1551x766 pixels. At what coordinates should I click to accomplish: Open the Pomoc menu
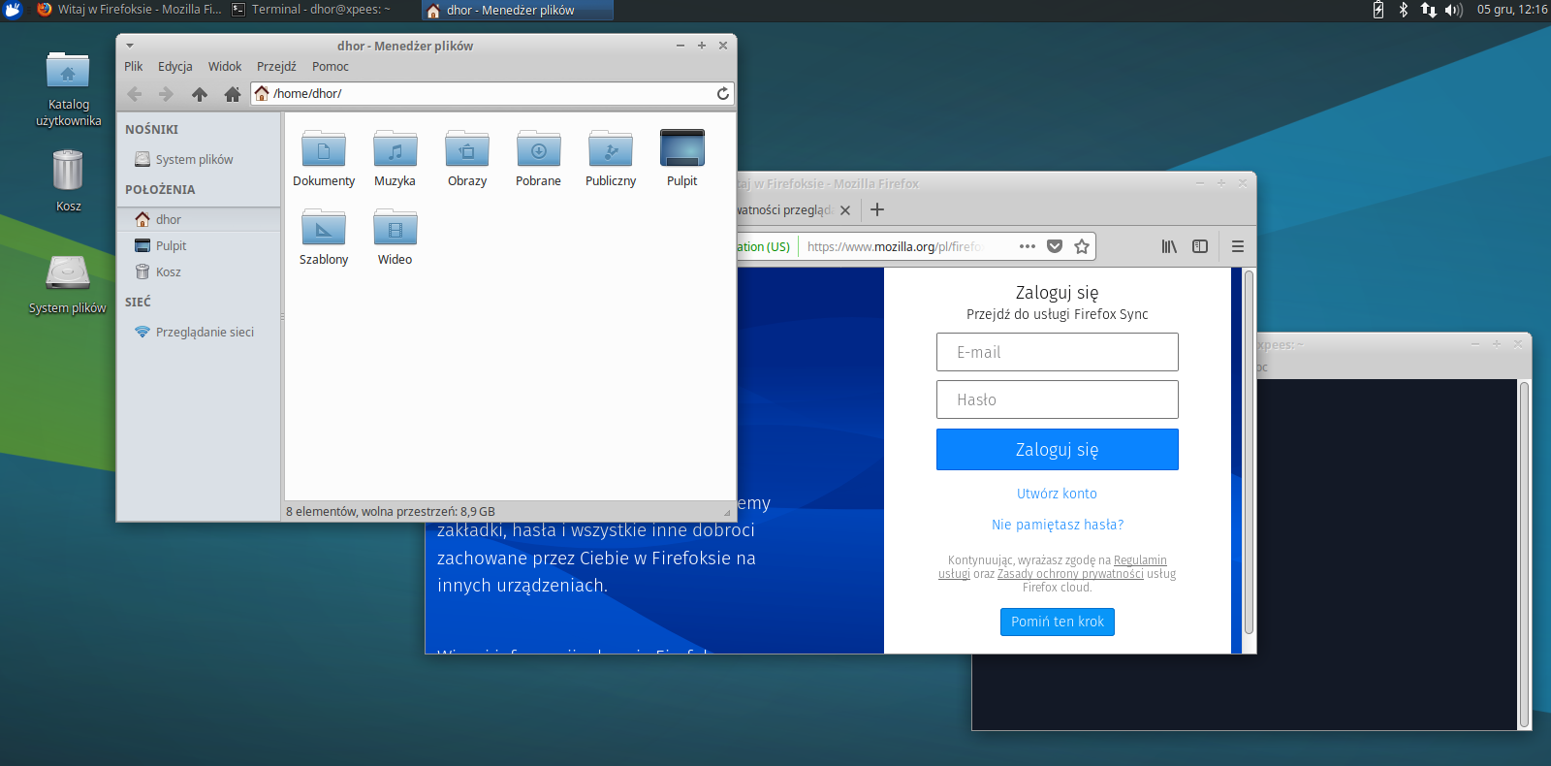pos(331,66)
